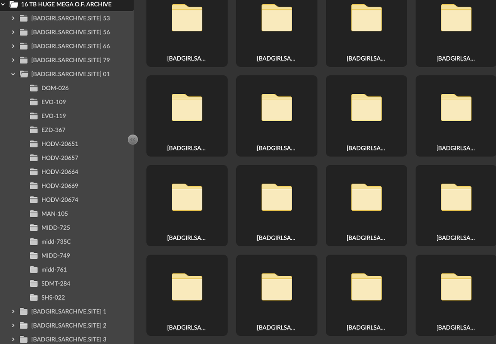The width and height of the screenshot is (496, 344).
Task: Click the folder icon beside midd-761
Action: coord(34,269)
